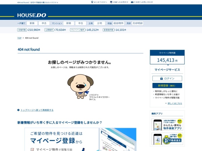
Task: Click the マイページ登録 promotional banner
Action: (80, 140)
